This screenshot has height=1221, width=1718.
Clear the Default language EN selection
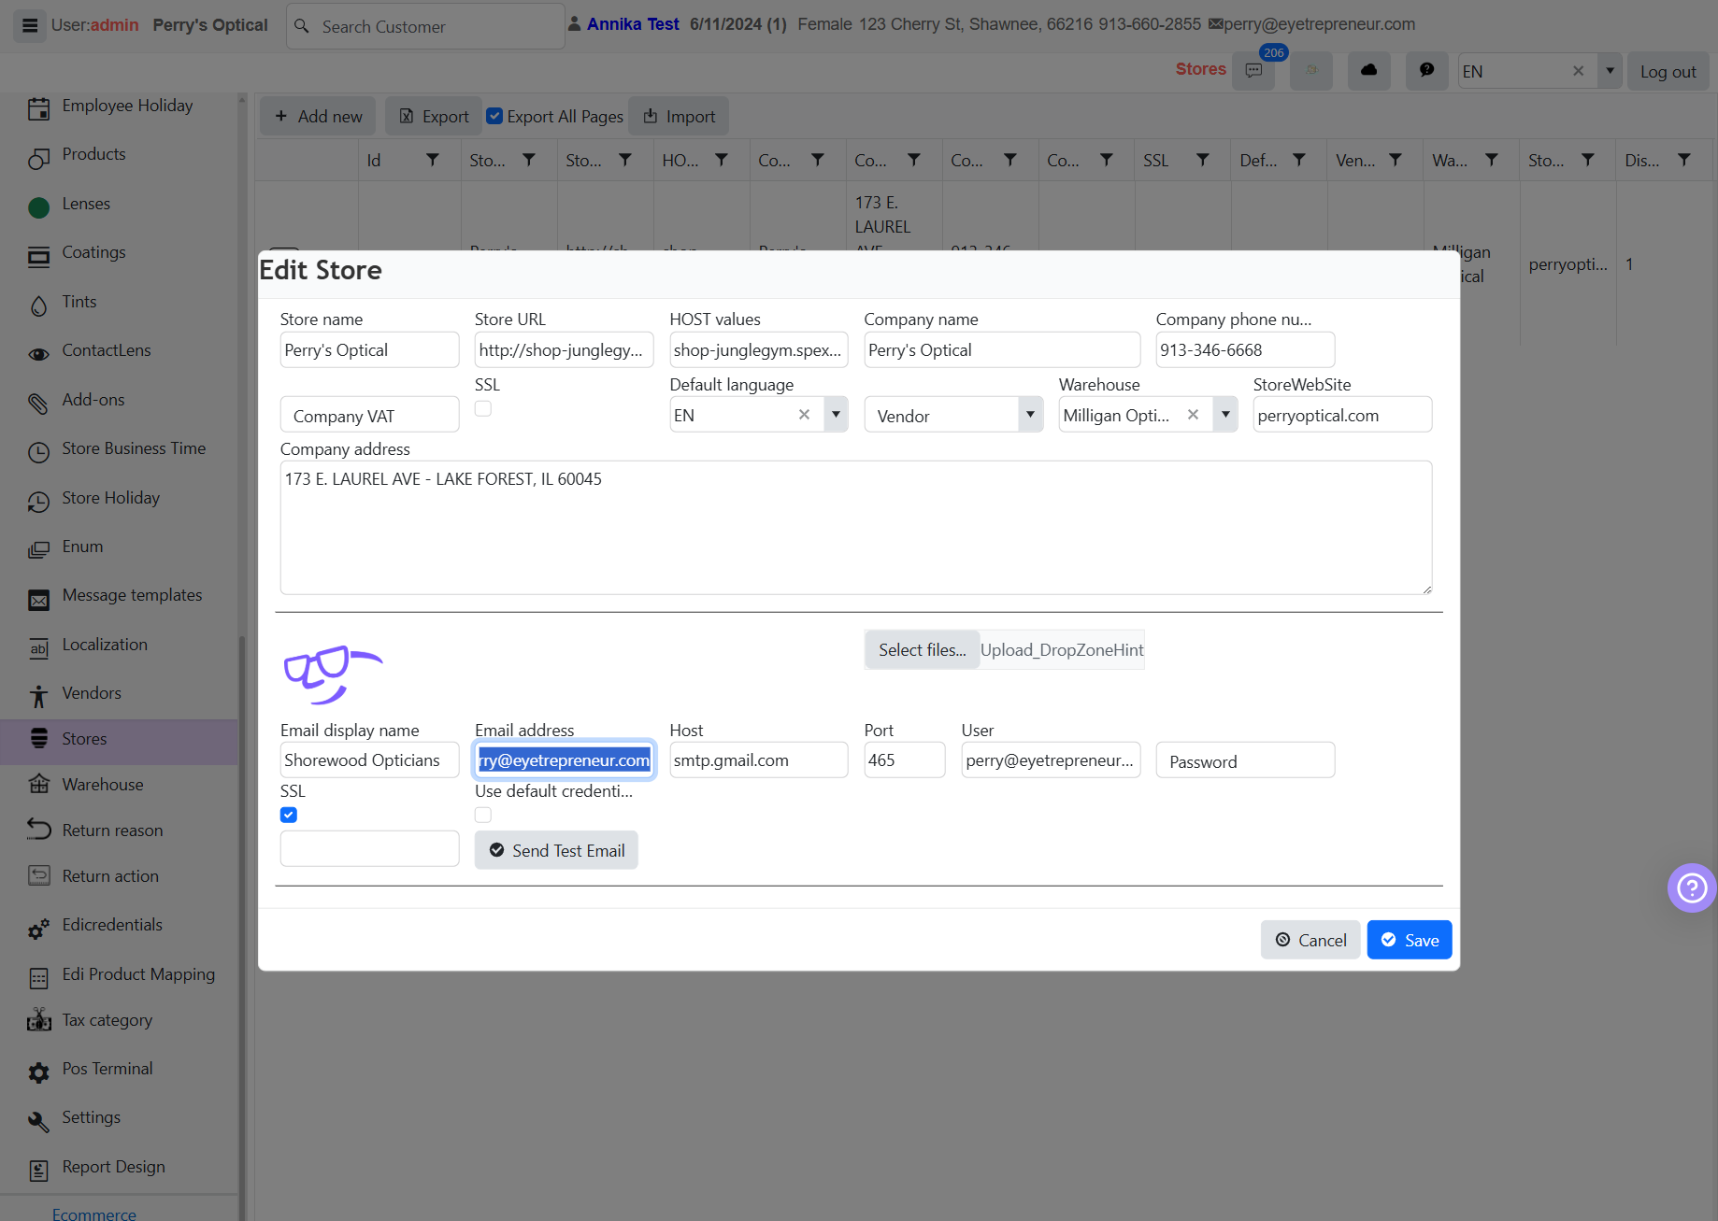[x=804, y=414]
